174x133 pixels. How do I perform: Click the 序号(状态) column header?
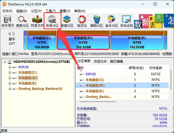click(x=136, y=68)
